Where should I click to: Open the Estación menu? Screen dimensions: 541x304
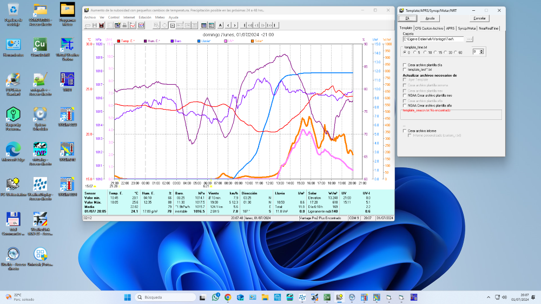pos(145,17)
